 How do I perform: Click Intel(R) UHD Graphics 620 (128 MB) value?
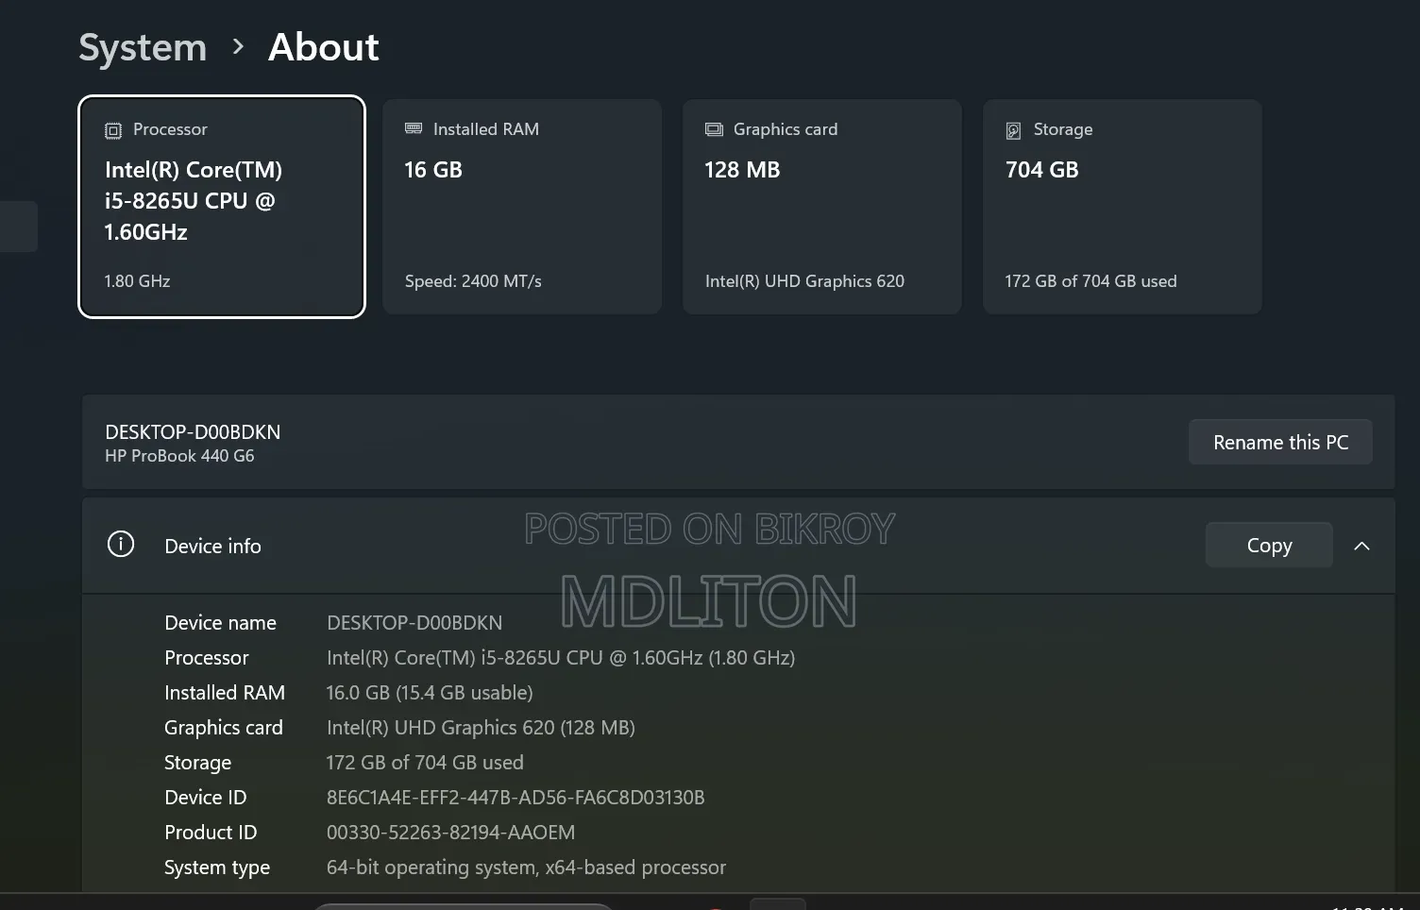click(x=481, y=728)
